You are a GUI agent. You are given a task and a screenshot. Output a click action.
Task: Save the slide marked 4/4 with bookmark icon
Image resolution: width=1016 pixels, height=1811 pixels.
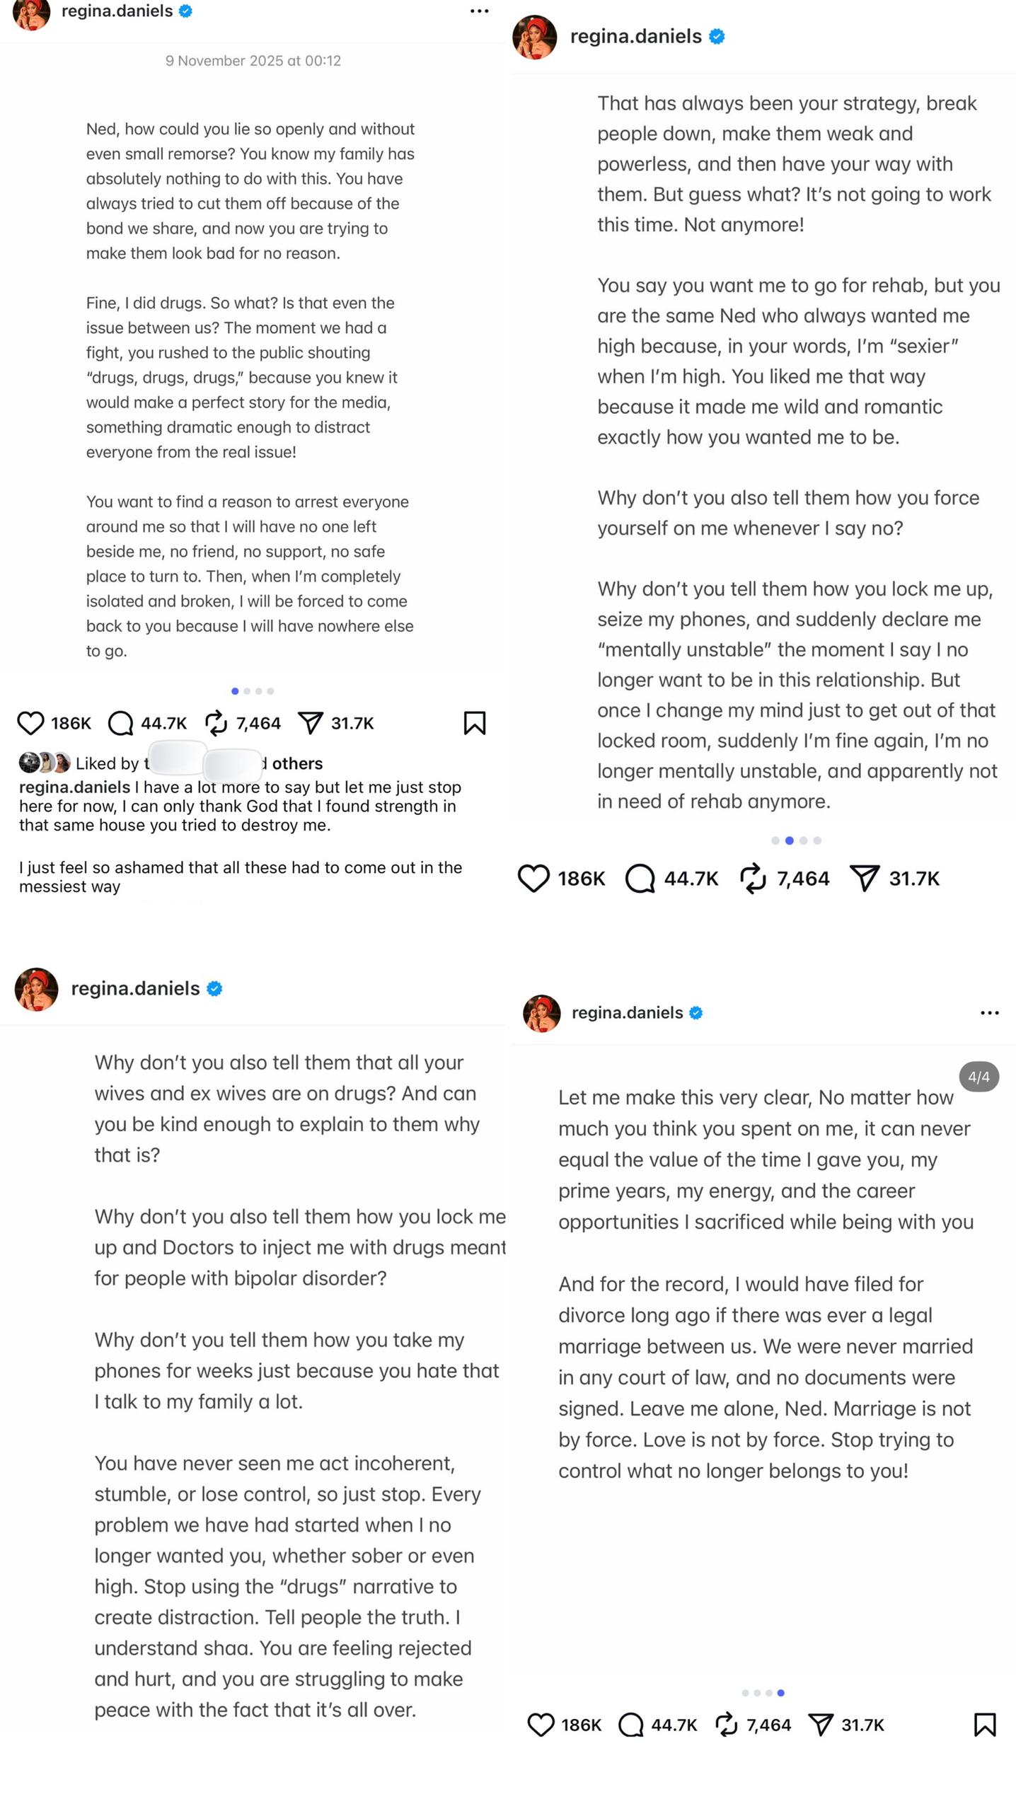pos(985,1725)
